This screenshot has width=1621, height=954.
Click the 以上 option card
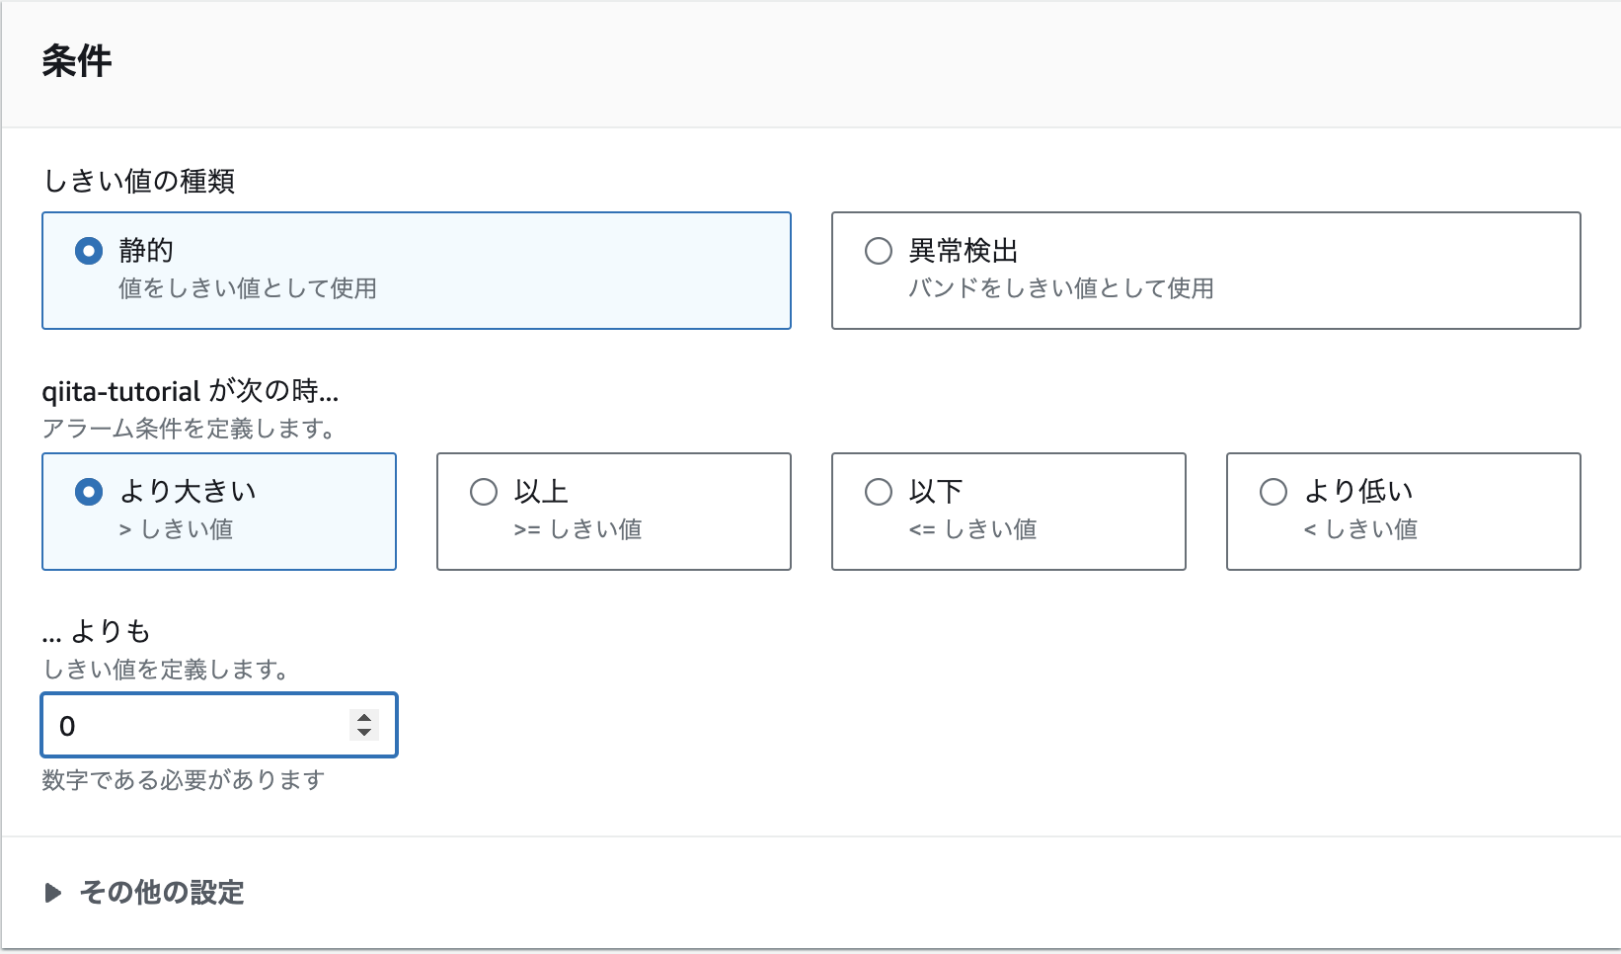[x=613, y=512]
